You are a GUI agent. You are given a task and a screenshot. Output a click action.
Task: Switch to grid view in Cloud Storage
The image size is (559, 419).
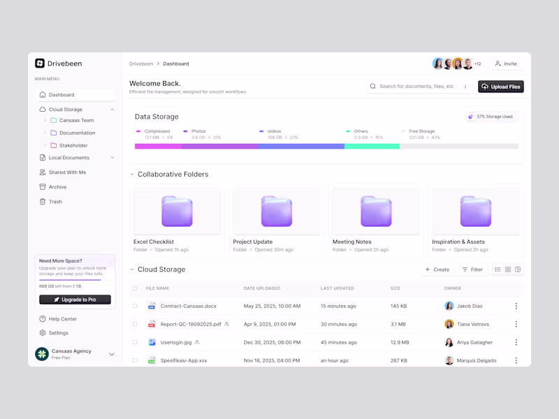(x=508, y=269)
